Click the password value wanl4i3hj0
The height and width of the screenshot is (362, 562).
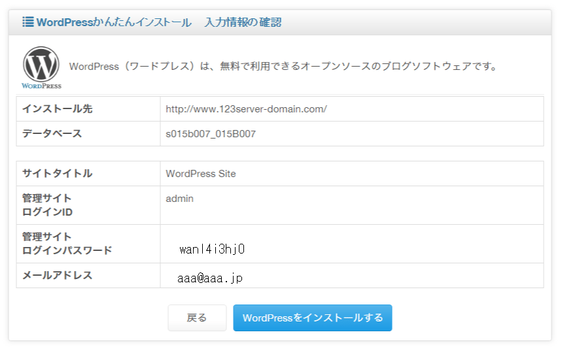pyautogui.click(x=212, y=249)
